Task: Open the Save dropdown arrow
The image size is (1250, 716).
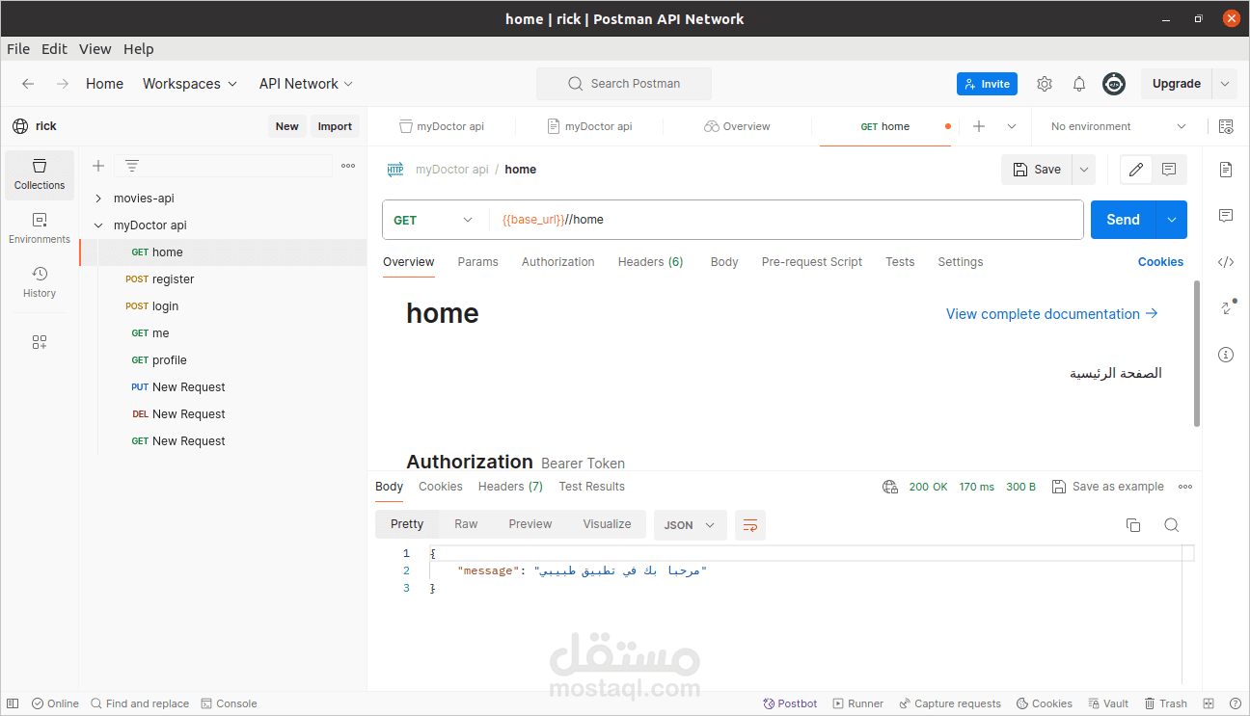Action: click(1084, 170)
